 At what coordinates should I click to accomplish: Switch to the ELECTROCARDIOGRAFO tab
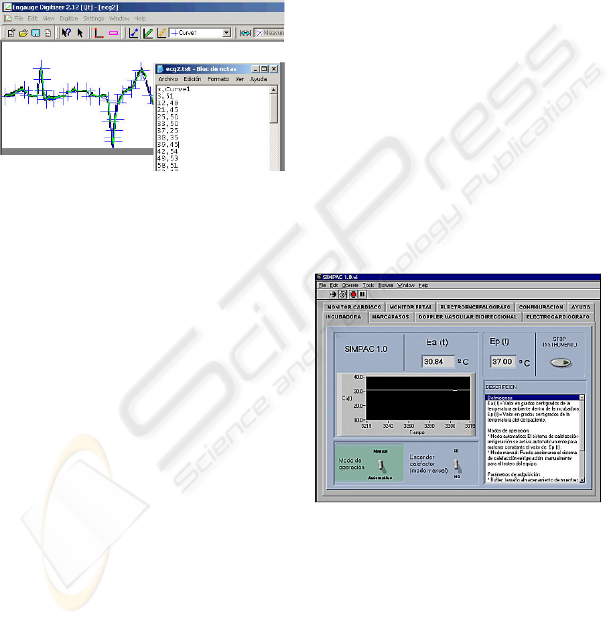(x=557, y=316)
